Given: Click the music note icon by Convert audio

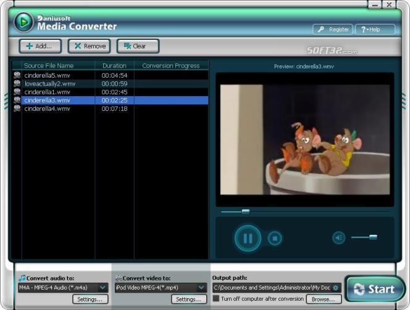Looking at the screenshot, I should click(22, 278).
